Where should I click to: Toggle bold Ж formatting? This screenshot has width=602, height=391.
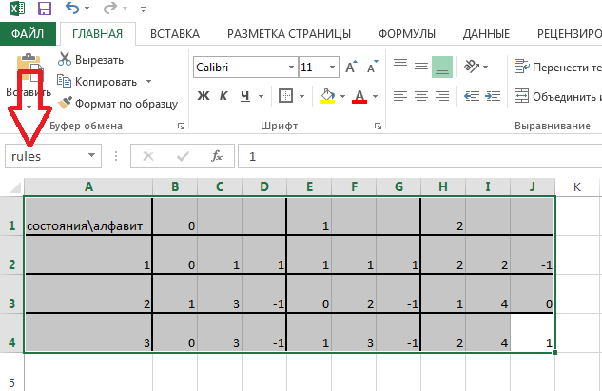tap(204, 96)
